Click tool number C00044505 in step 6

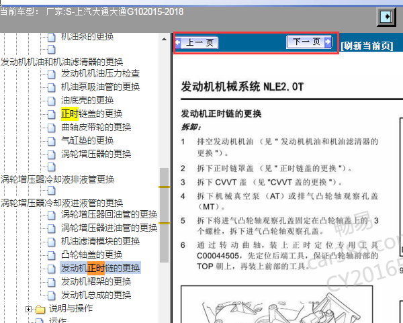pos(219,256)
